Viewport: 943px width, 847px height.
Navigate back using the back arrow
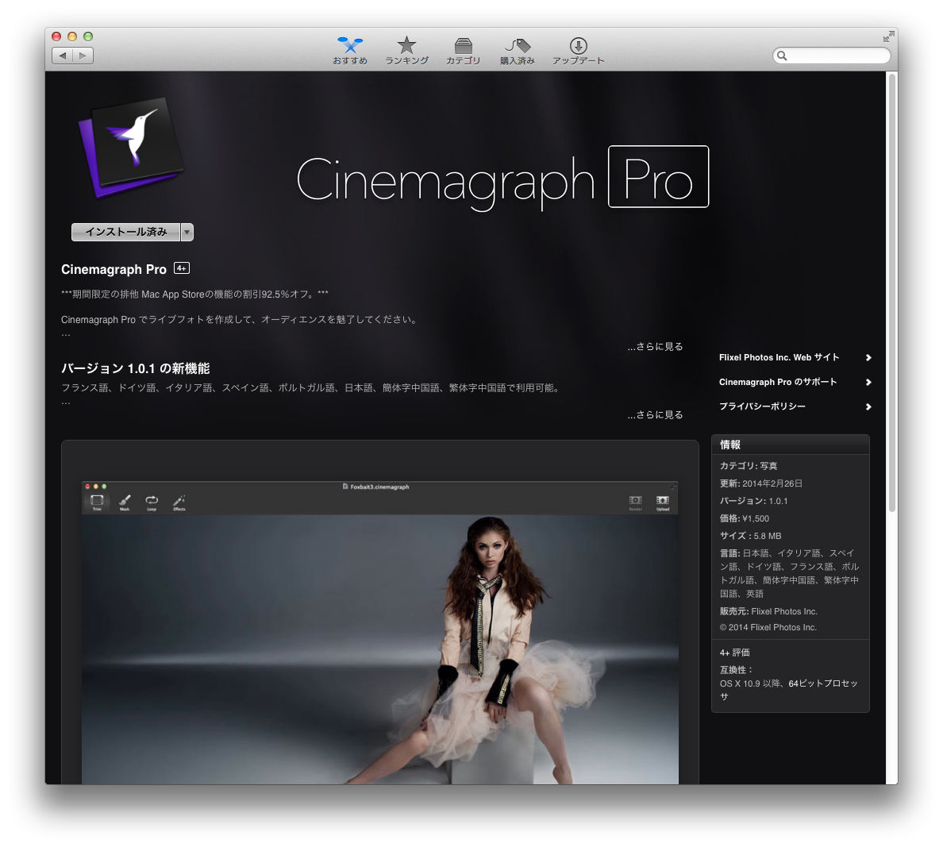click(x=63, y=56)
